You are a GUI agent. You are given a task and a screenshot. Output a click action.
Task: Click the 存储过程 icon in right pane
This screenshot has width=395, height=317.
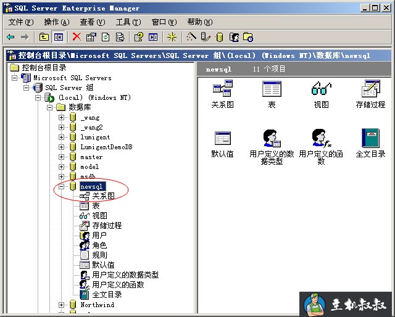(x=370, y=89)
